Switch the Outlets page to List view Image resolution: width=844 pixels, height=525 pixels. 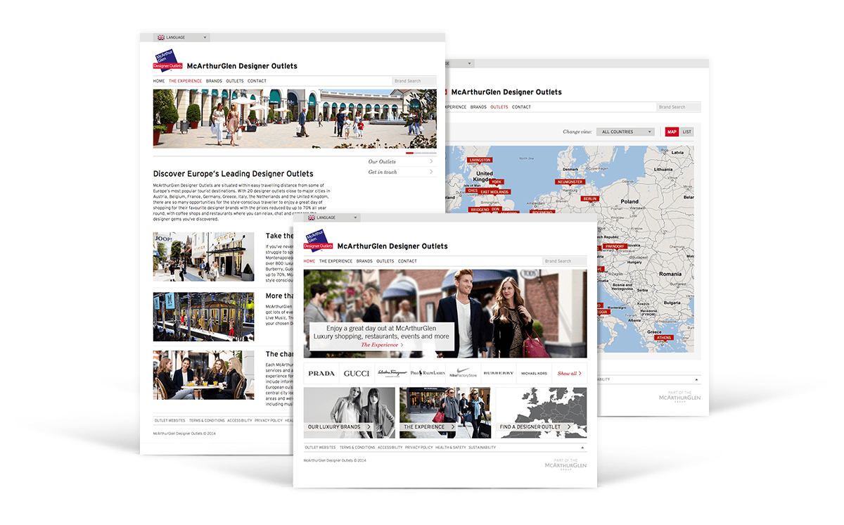[687, 132]
